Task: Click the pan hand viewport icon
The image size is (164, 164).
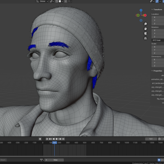Action: [x=145, y=29]
